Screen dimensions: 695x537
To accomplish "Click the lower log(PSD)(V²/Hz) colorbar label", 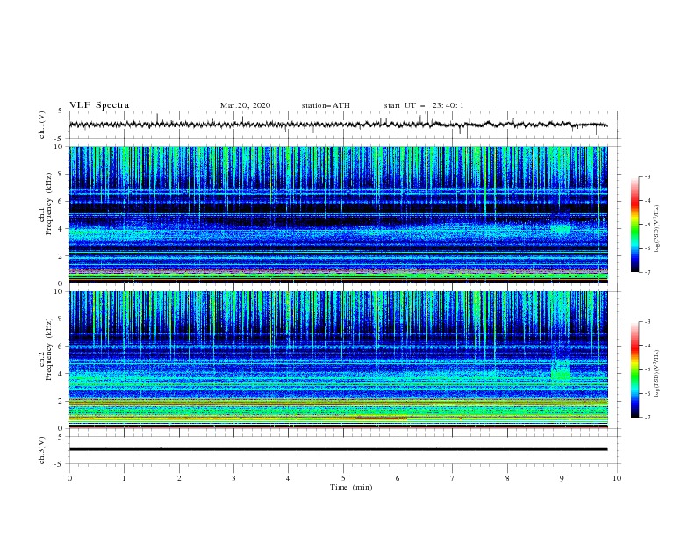I will pos(657,374).
